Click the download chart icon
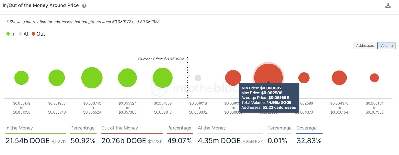Image resolution: width=399 pixels, height=155 pixels. (388, 5)
